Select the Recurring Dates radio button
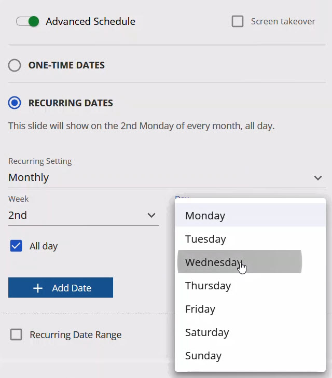Screen dimensions: 332x378 click(15, 103)
